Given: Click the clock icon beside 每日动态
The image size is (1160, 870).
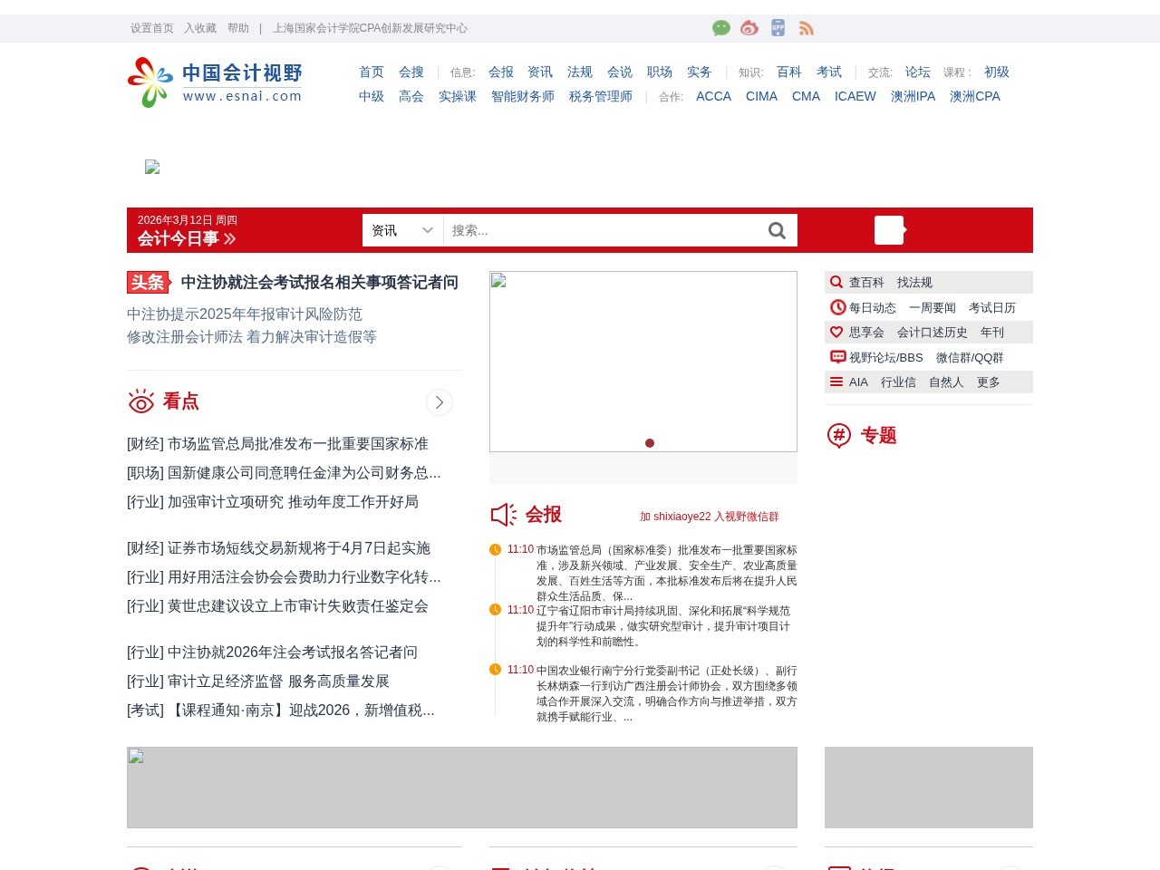Looking at the screenshot, I should [836, 307].
